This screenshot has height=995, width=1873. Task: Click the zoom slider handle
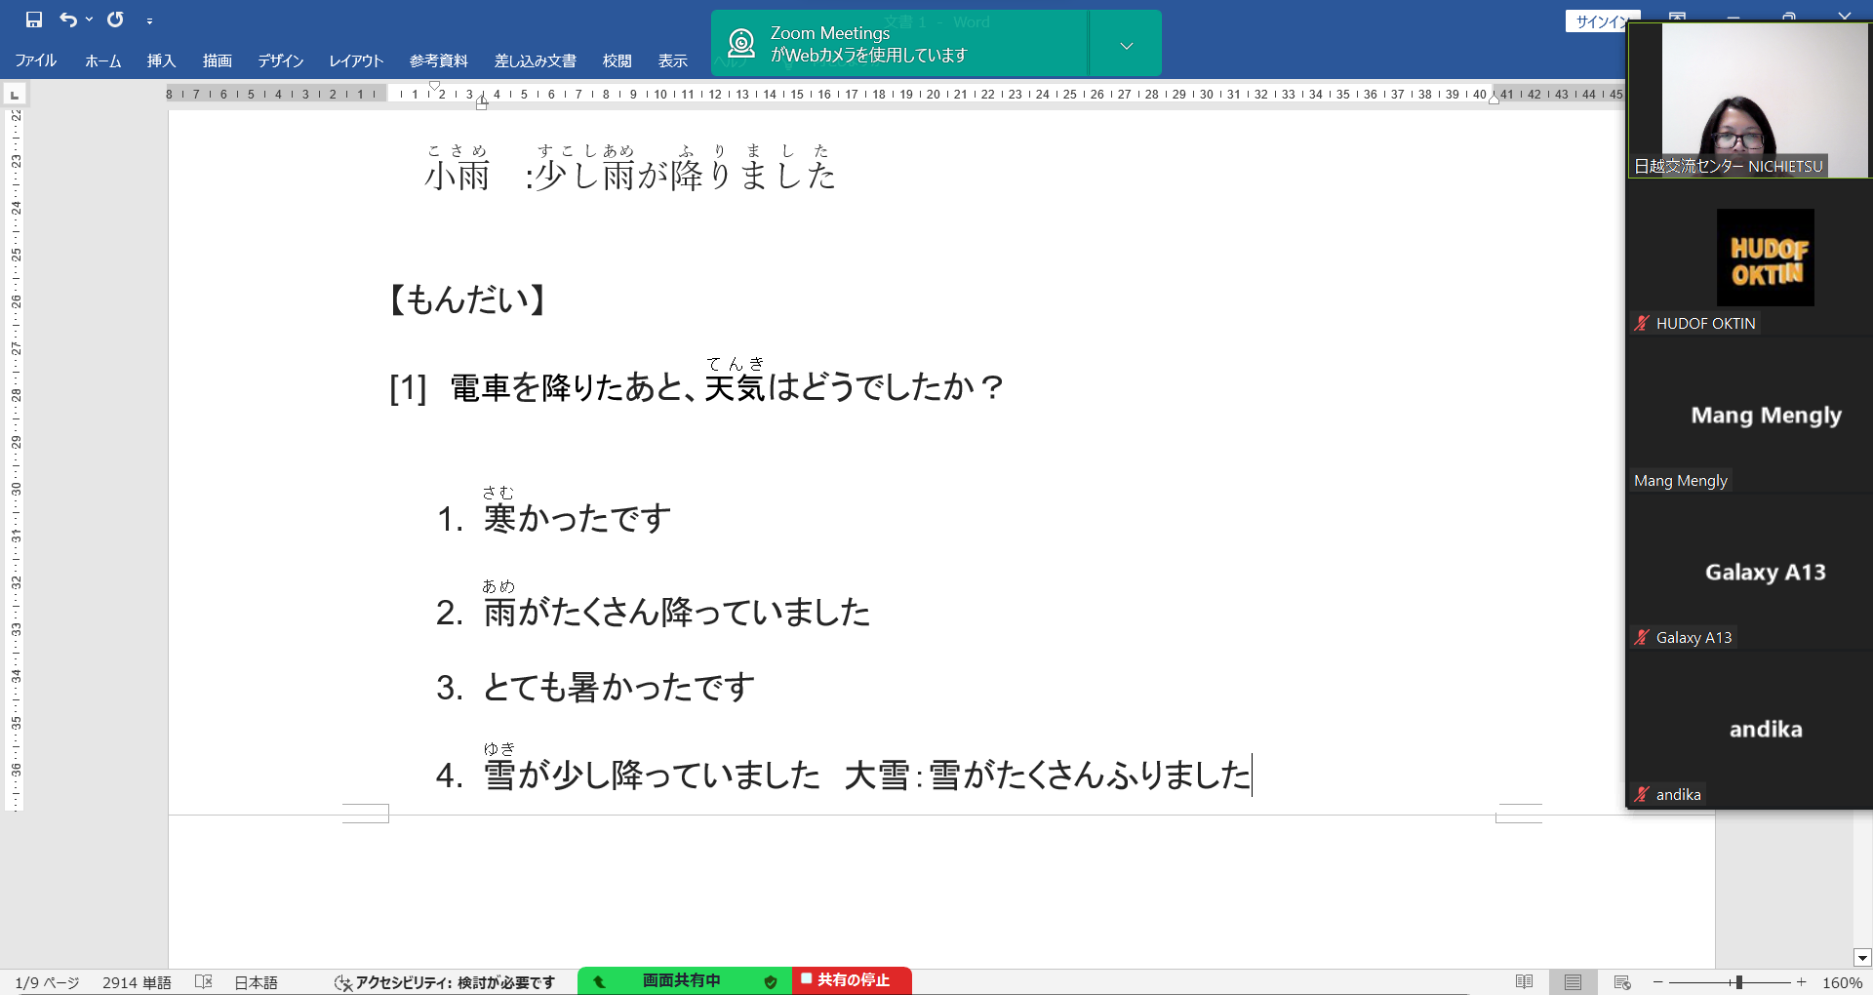point(1738,982)
